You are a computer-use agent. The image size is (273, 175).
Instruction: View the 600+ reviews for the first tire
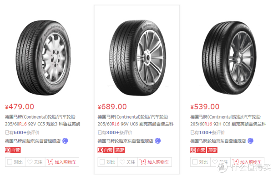coord(22,133)
